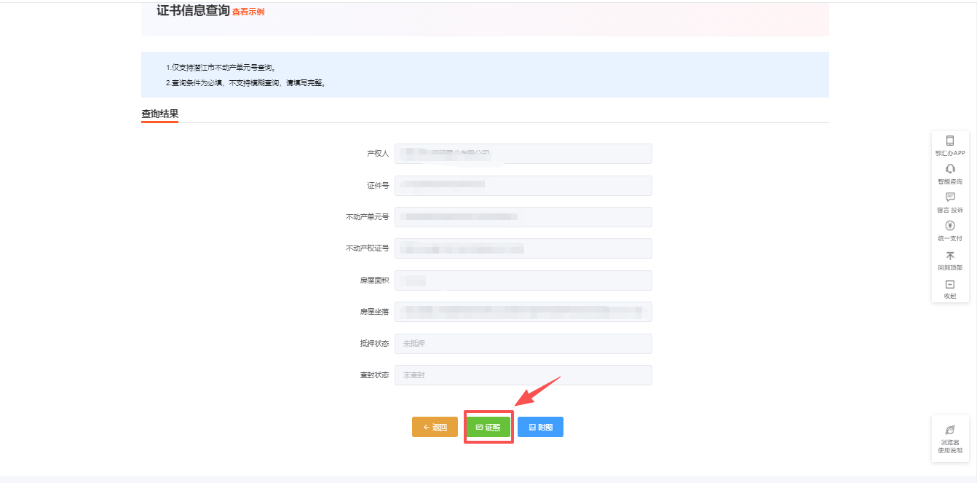Viewport: 977px width, 483px height.
Task: Open 智能咨询 headset icon
Action: 950,169
